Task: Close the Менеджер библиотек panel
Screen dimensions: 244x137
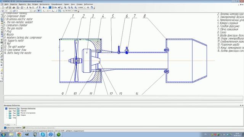Action: pos(242,105)
